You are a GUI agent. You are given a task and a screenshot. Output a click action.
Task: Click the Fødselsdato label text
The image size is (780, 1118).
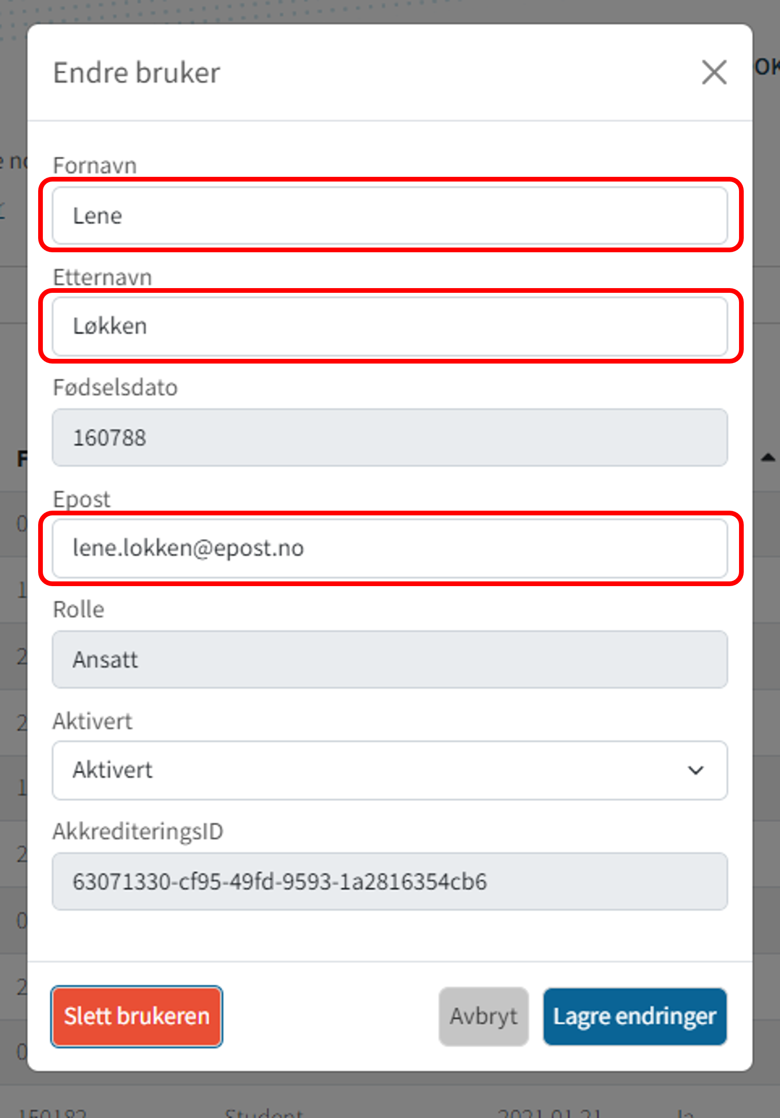coord(115,388)
